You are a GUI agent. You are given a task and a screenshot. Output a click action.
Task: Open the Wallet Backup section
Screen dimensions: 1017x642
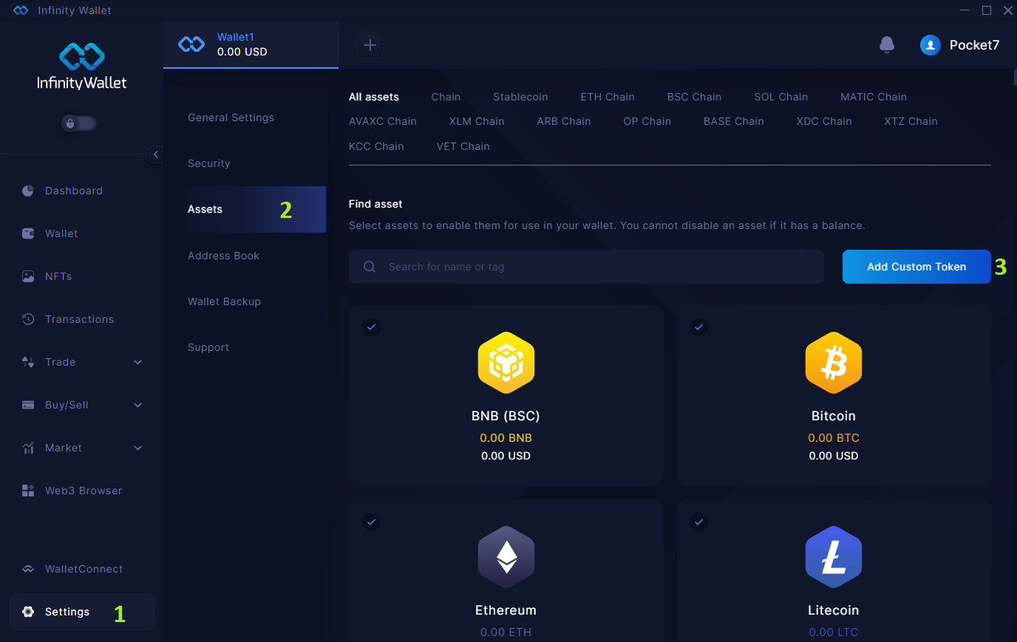coord(224,301)
